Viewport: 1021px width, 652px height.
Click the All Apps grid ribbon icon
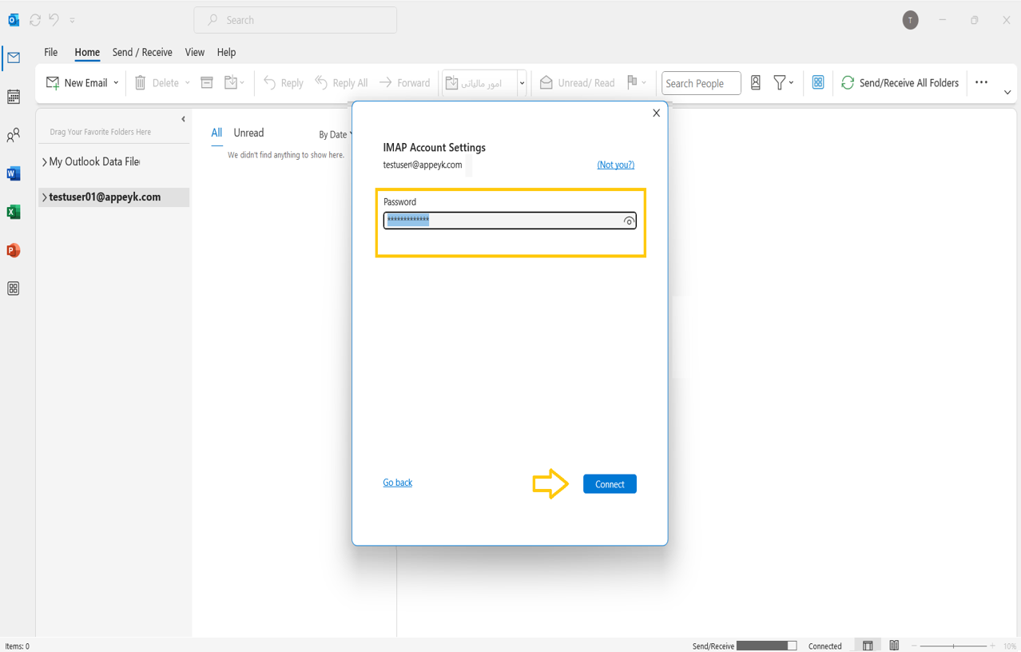[x=818, y=83]
